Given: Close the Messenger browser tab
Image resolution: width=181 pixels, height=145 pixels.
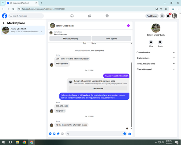Looking at the screenshot, I should click(x=36, y=3).
